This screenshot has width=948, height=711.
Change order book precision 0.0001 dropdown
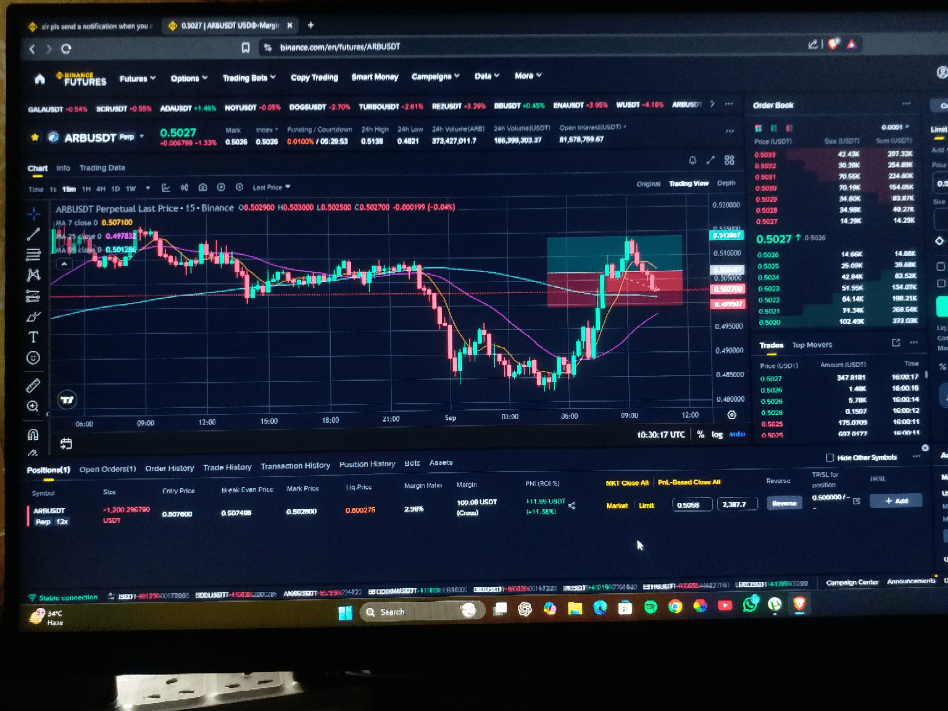tap(896, 127)
